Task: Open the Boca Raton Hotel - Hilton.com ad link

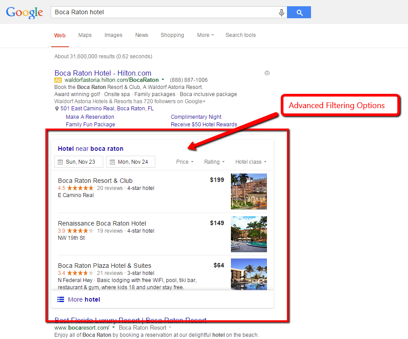Action: pos(103,73)
